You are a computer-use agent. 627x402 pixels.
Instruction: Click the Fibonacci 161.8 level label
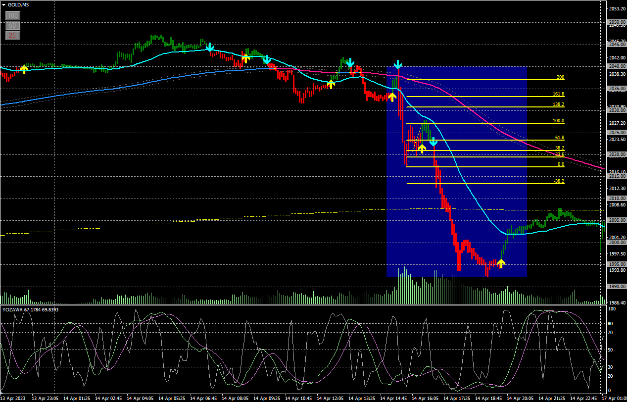[x=559, y=94]
